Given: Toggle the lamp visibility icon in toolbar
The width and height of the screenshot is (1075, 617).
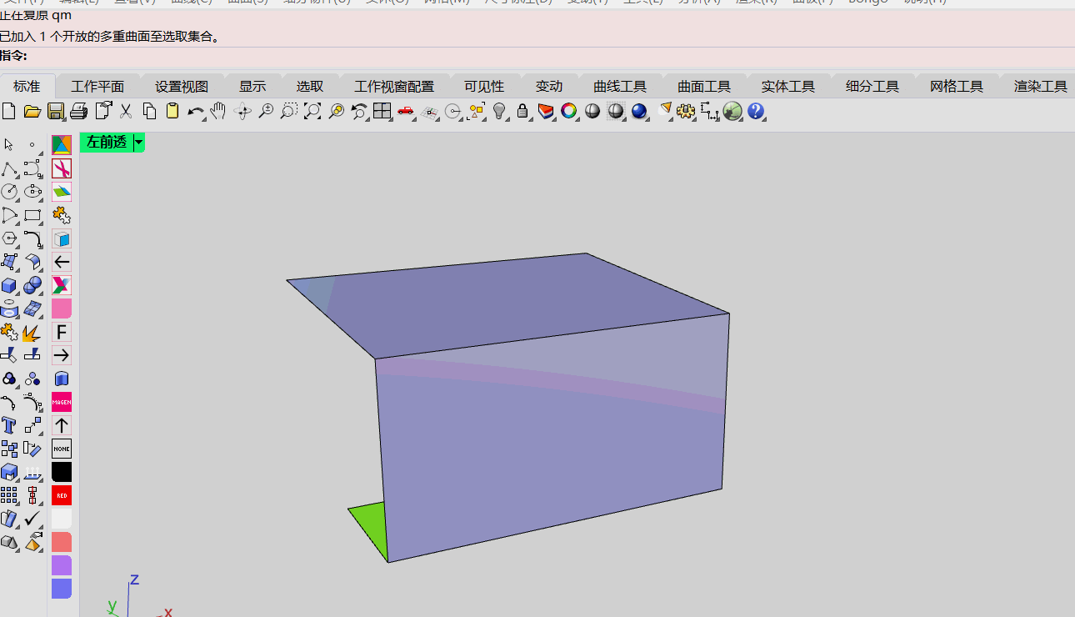Looking at the screenshot, I should click(x=498, y=111).
